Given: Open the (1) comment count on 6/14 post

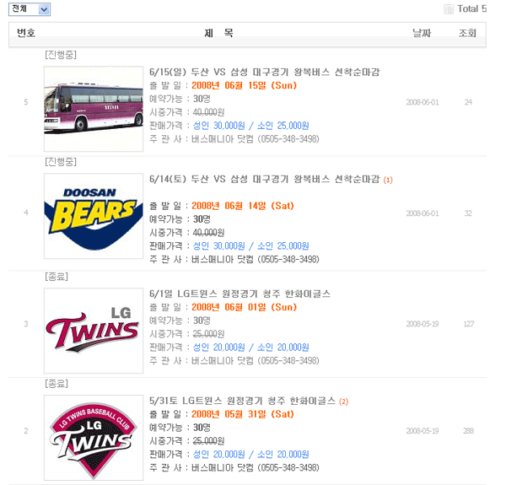Looking at the screenshot, I should pyautogui.click(x=388, y=181).
